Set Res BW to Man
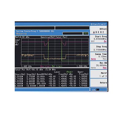Screen dimensions: 123x113 point(105,68)
